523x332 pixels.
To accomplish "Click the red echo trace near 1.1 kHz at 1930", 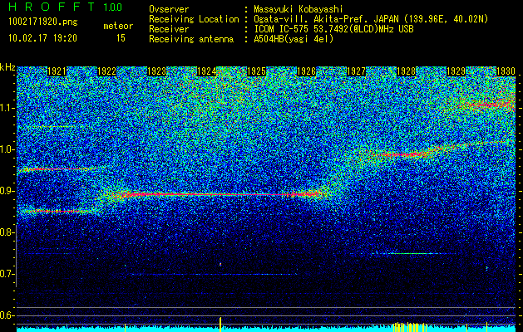I will [489, 105].
